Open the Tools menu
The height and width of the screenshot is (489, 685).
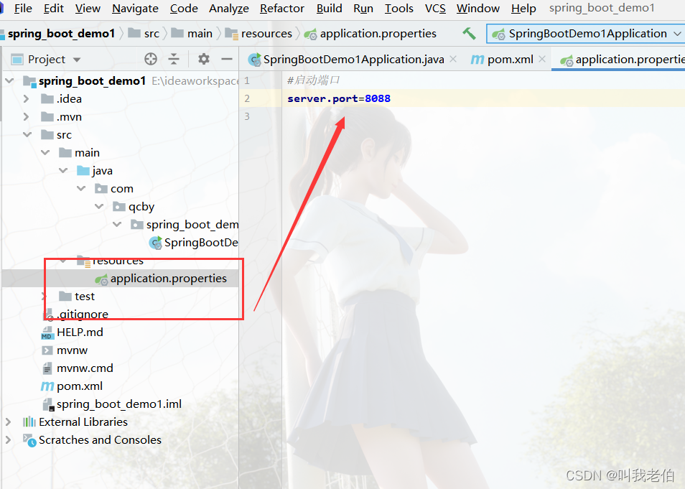pyautogui.click(x=399, y=9)
